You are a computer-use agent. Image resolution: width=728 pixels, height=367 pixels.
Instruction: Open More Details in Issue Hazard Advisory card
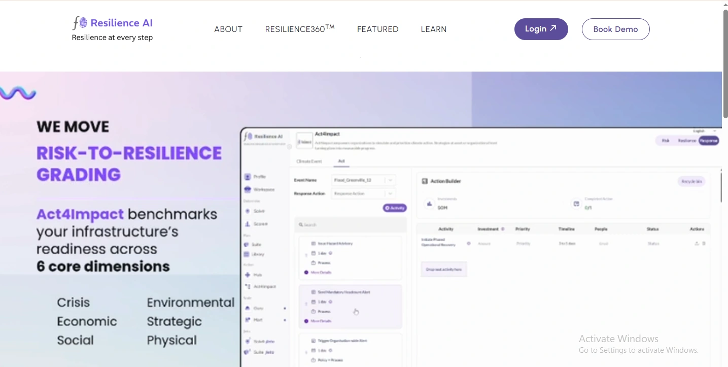(321, 273)
